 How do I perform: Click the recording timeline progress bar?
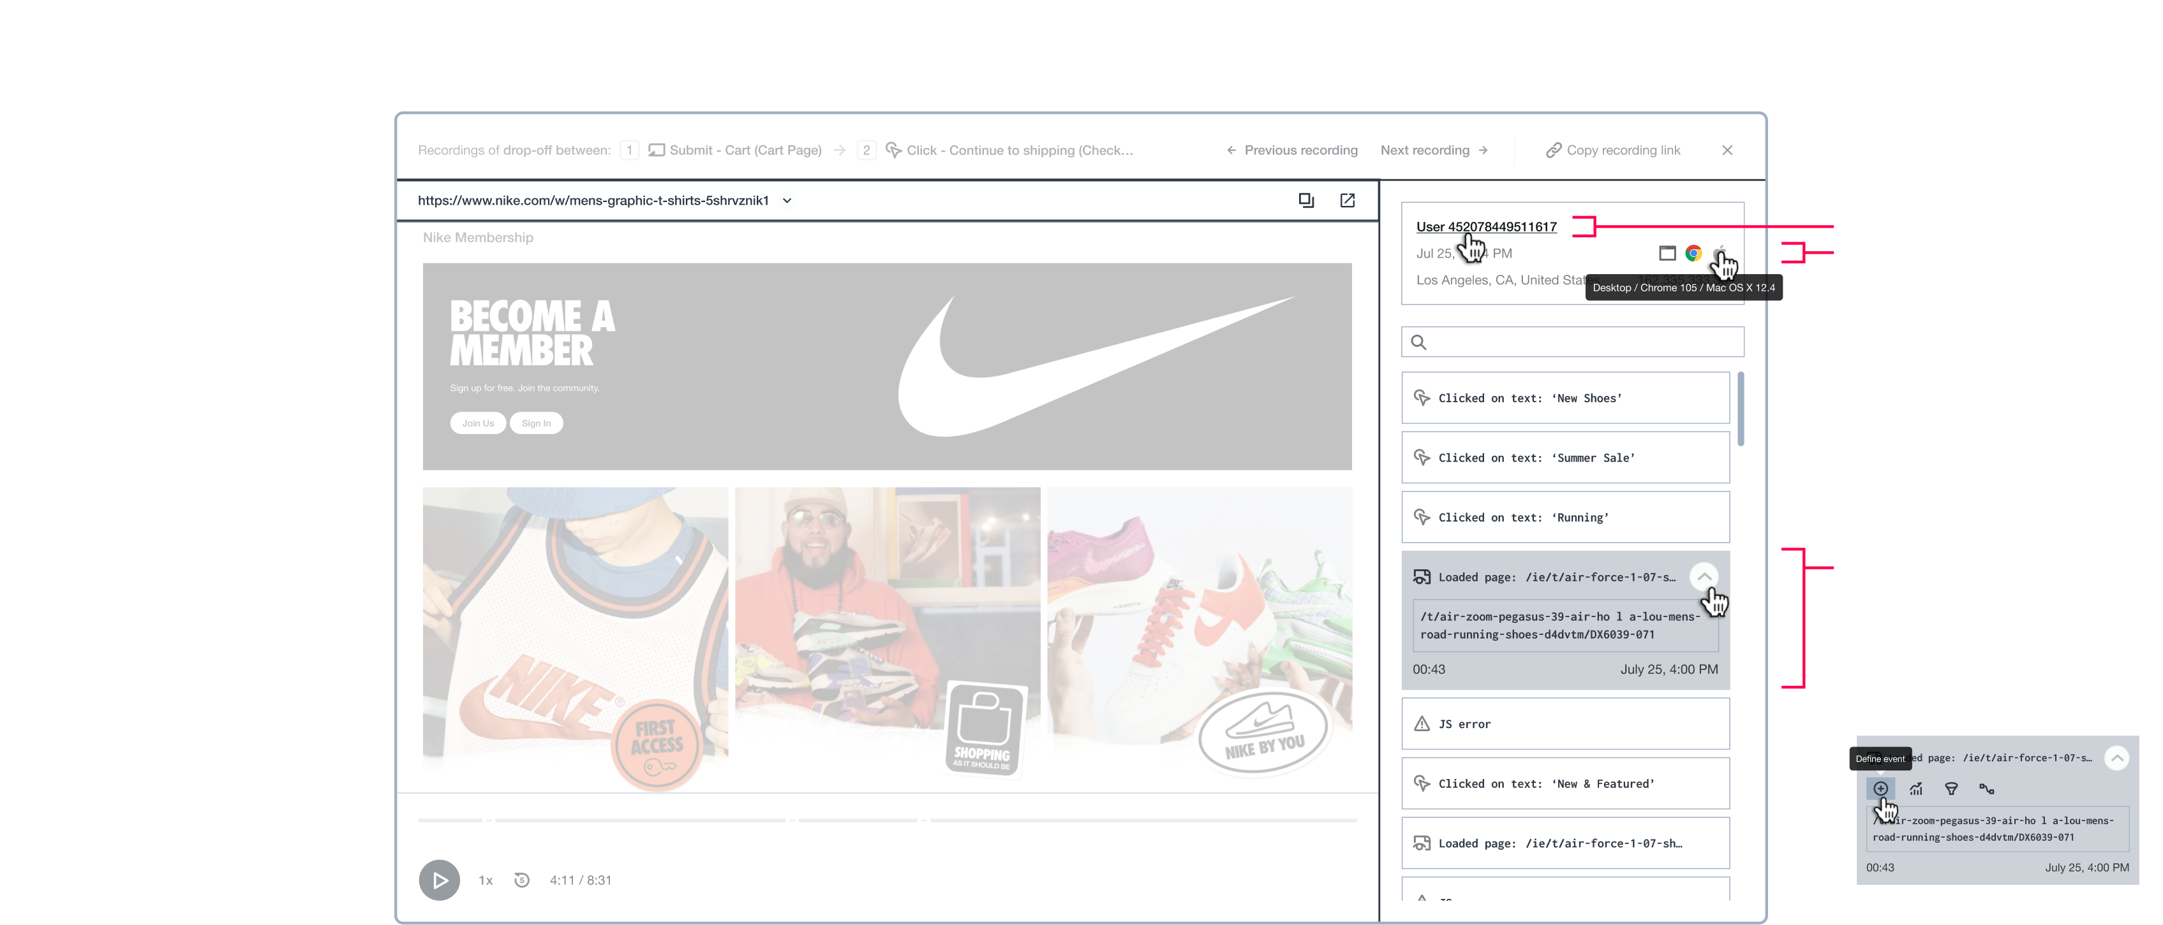point(887,820)
